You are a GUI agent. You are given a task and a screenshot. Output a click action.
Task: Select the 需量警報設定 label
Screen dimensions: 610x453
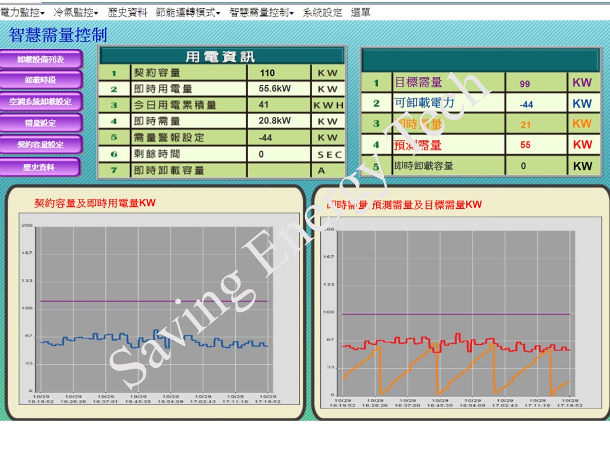click(169, 138)
